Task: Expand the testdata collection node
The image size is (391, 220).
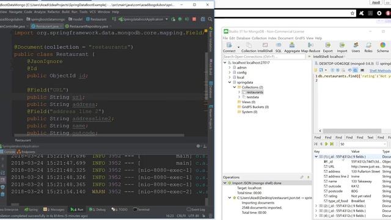Action: click(239, 97)
